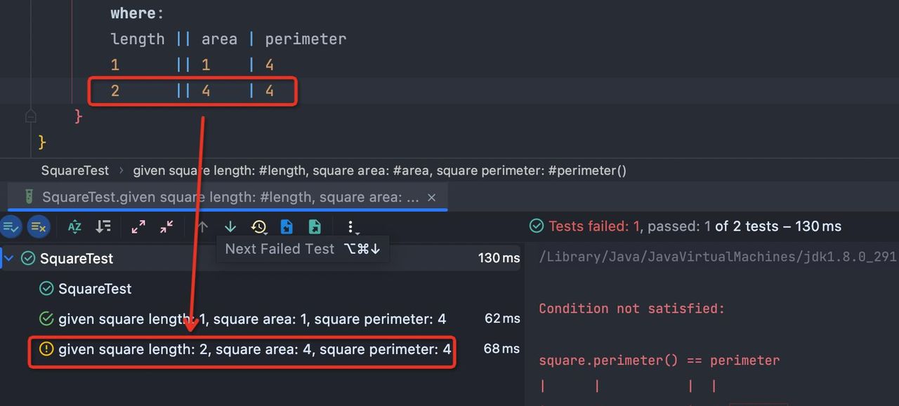
Task: Click SquareTest in the breadcrumb bar
Action: [75, 170]
